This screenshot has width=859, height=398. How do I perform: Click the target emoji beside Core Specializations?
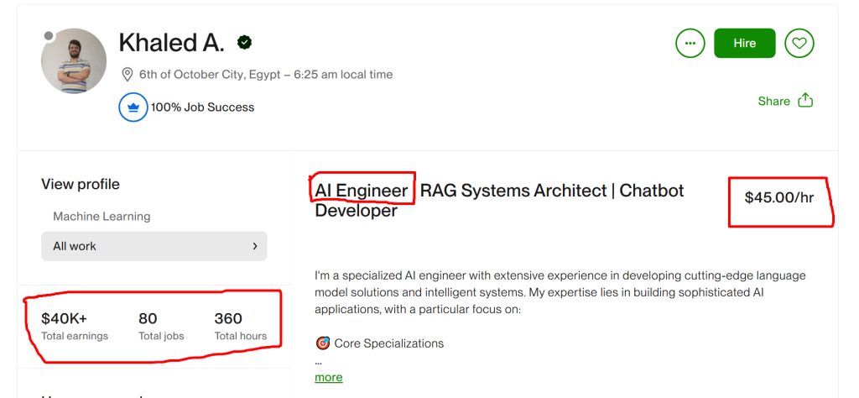coord(322,343)
